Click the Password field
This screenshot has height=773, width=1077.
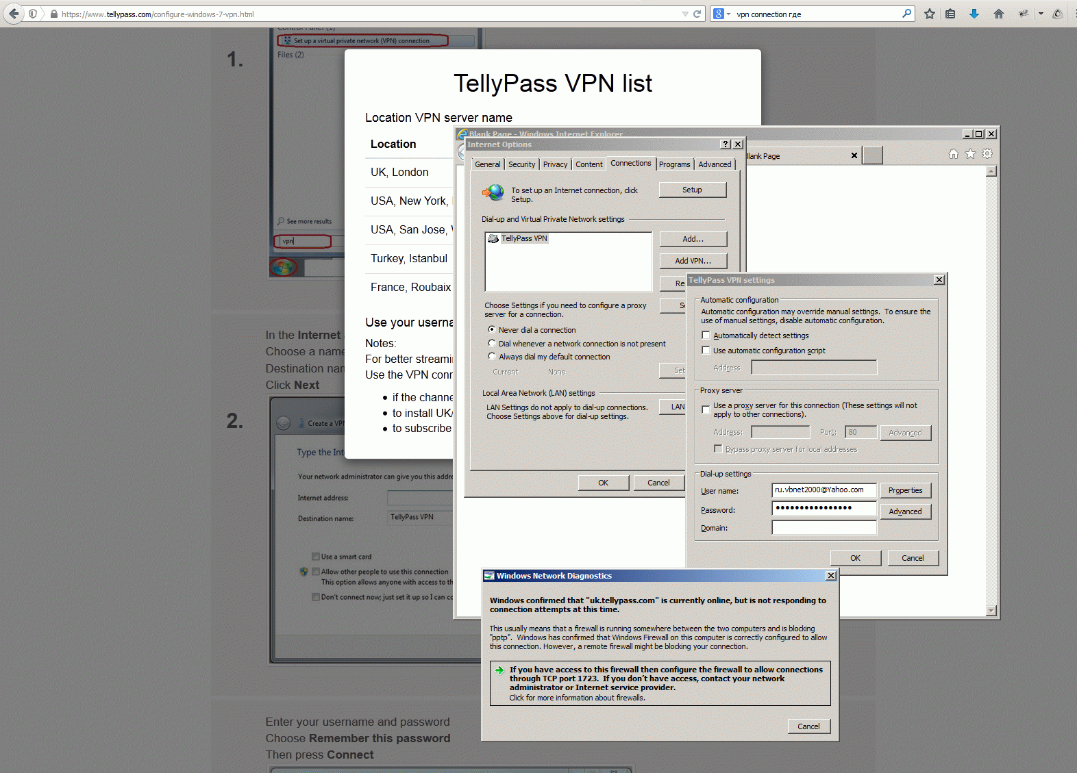[824, 508]
